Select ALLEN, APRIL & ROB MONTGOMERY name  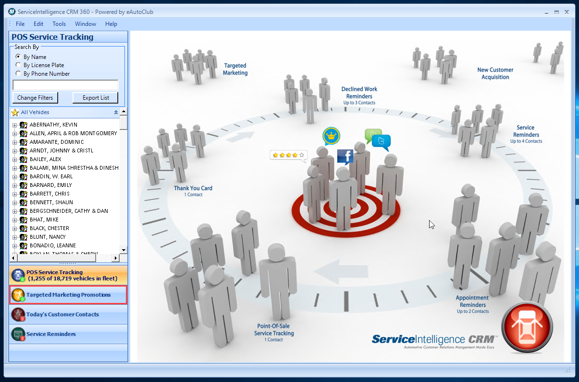[74, 133]
